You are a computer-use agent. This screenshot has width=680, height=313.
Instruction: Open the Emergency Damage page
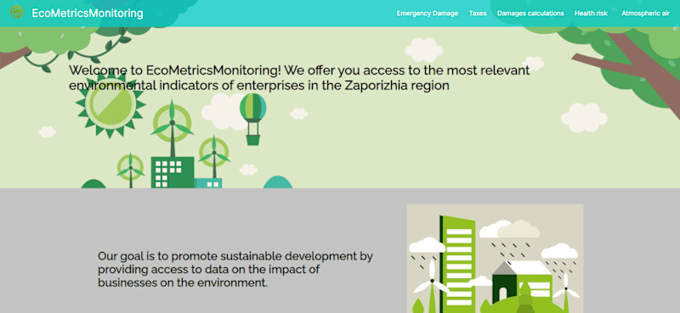click(x=428, y=14)
